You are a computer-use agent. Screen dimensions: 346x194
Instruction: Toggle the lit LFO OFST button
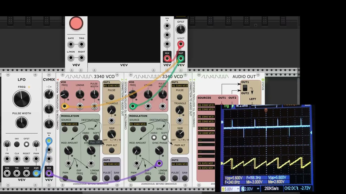(26, 144)
